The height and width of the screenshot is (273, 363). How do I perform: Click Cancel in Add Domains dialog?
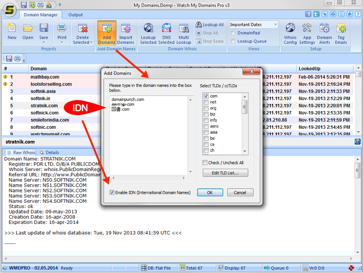(240, 192)
